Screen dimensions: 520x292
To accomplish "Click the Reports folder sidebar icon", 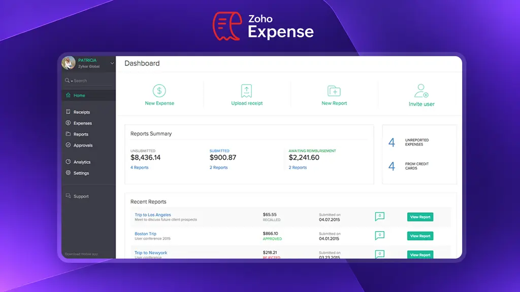I will (68, 134).
